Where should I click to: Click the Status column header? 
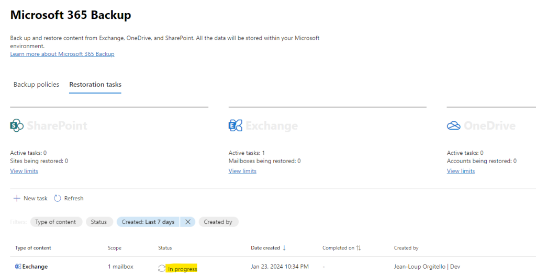pyautogui.click(x=165, y=248)
